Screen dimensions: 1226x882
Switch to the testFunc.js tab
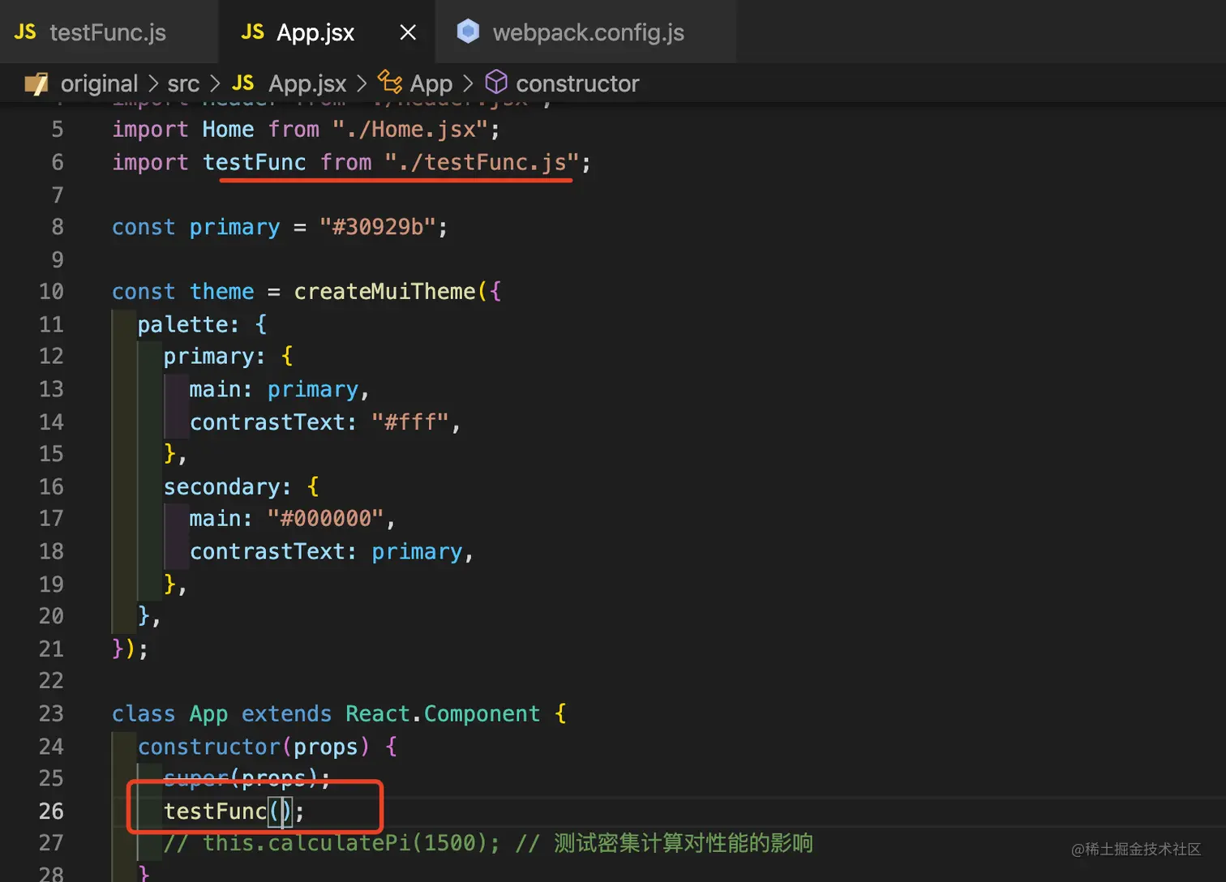click(x=108, y=32)
